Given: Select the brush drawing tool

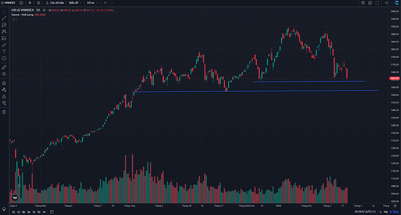Looking at the screenshot, I should tap(4, 45).
